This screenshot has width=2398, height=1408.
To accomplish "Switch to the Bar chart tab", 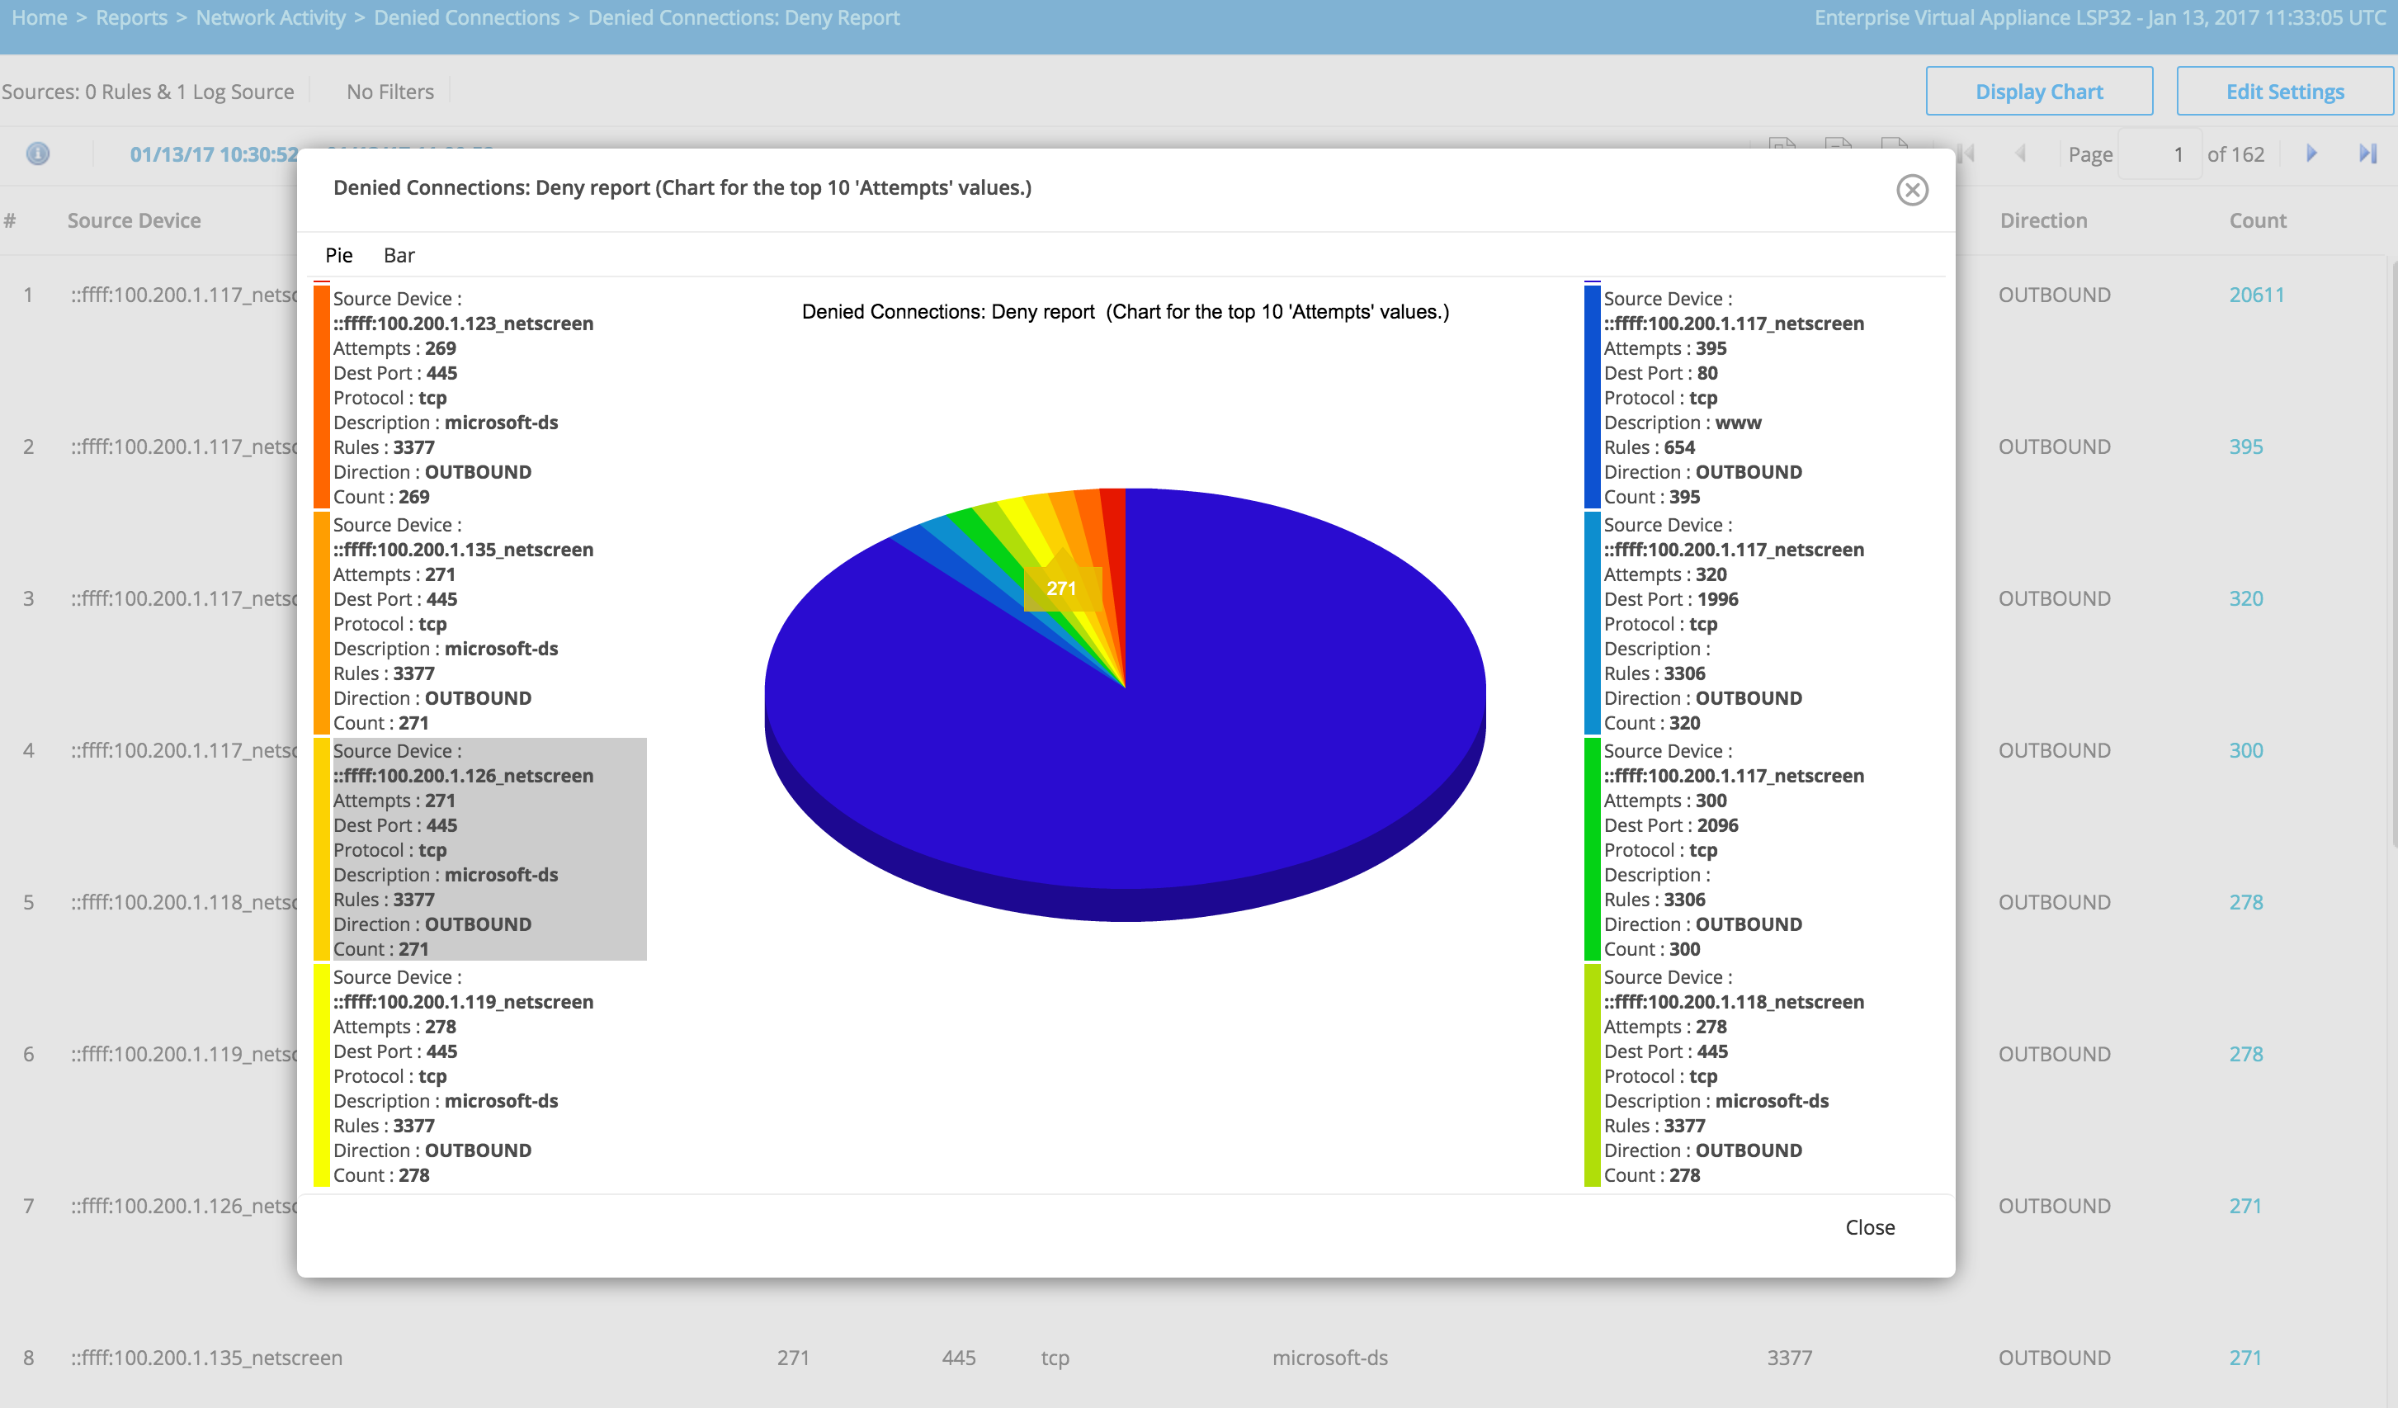I will point(399,255).
